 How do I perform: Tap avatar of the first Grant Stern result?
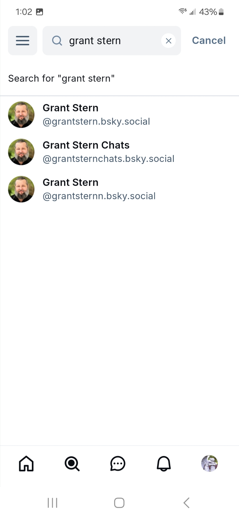coord(21,115)
